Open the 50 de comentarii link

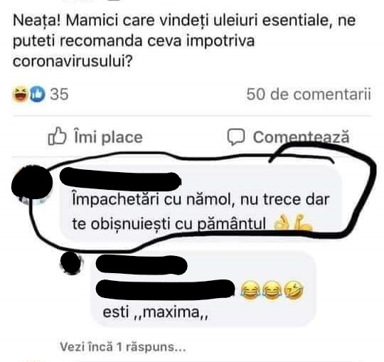(x=309, y=95)
